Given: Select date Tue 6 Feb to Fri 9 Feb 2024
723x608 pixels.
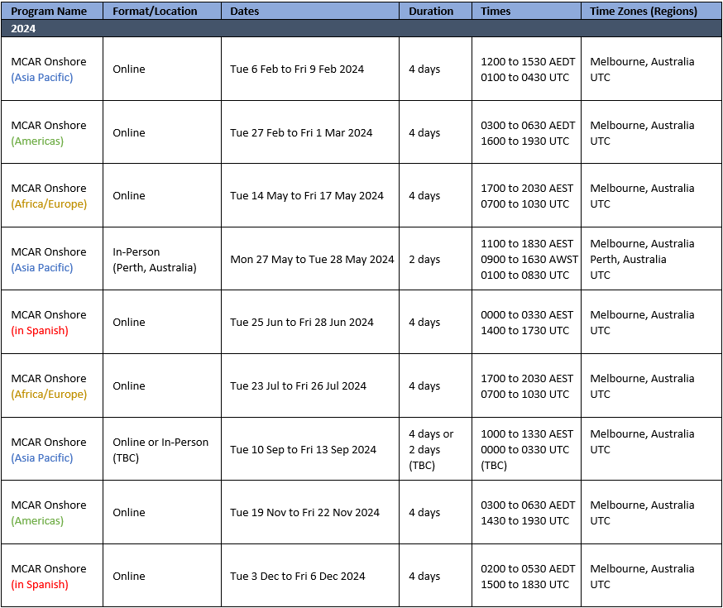Looking at the screenshot, I should pyautogui.click(x=297, y=69).
